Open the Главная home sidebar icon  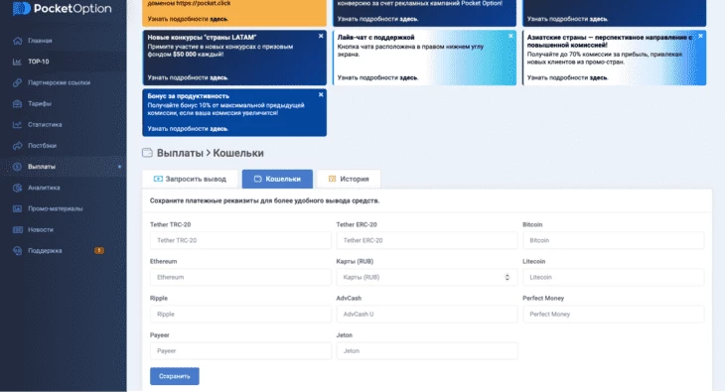18,41
